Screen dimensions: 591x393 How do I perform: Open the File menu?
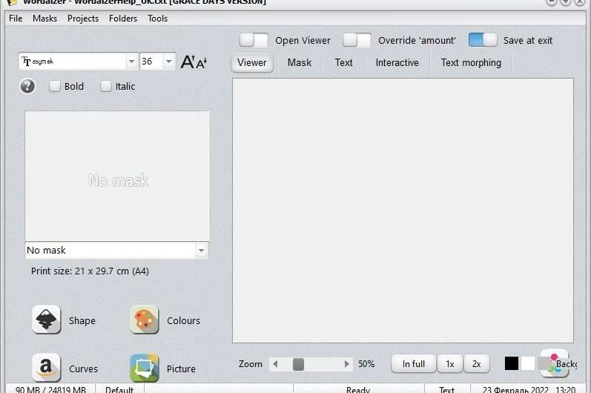click(16, 19)
